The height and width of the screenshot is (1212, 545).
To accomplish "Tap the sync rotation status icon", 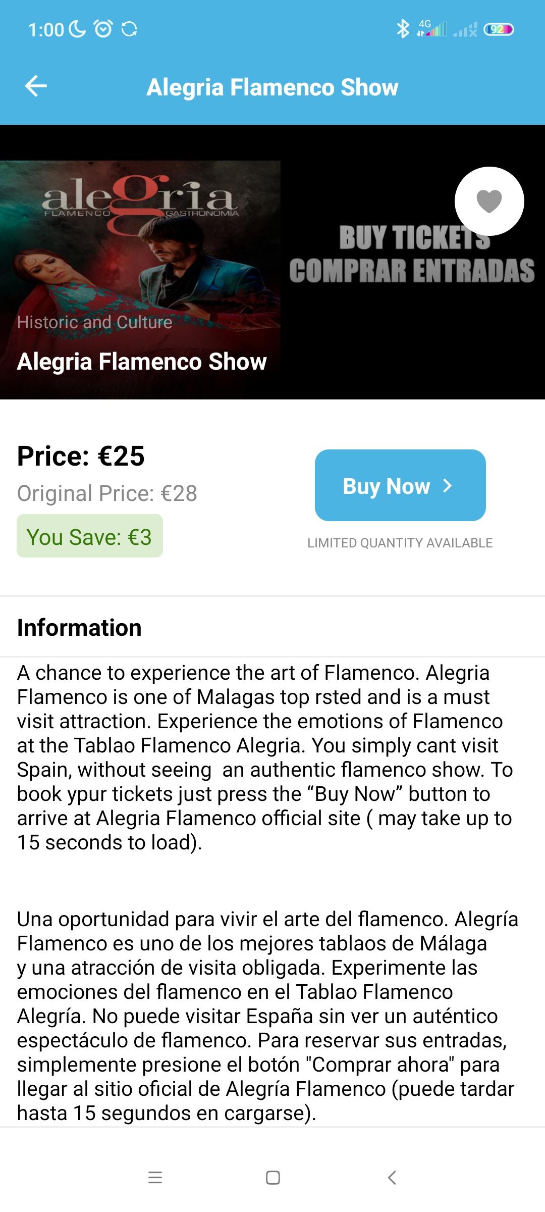I will (129, 29).
